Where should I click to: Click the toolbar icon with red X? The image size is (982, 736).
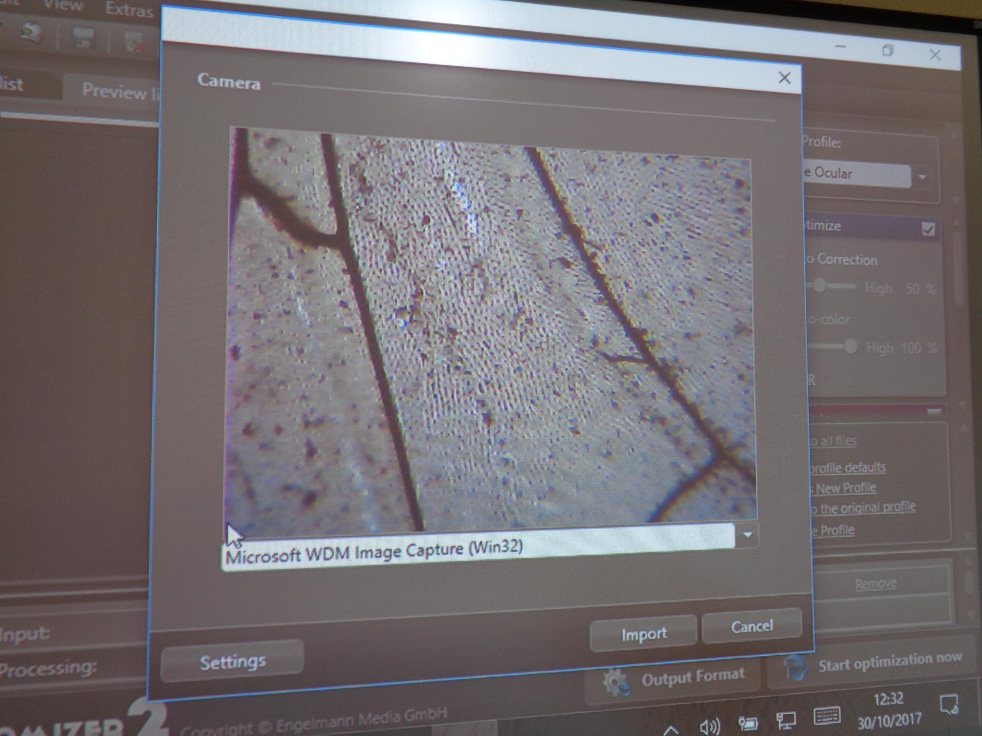(x=134, y=42)
